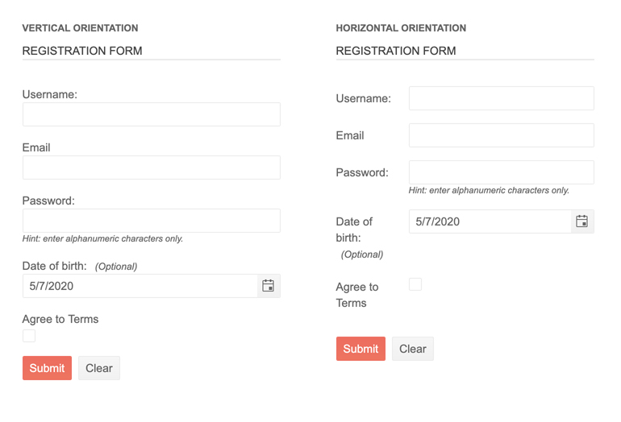The image size is (621, 422).
Task: Open calendar picker in horizontal form
Action: [x=581, y=221]
